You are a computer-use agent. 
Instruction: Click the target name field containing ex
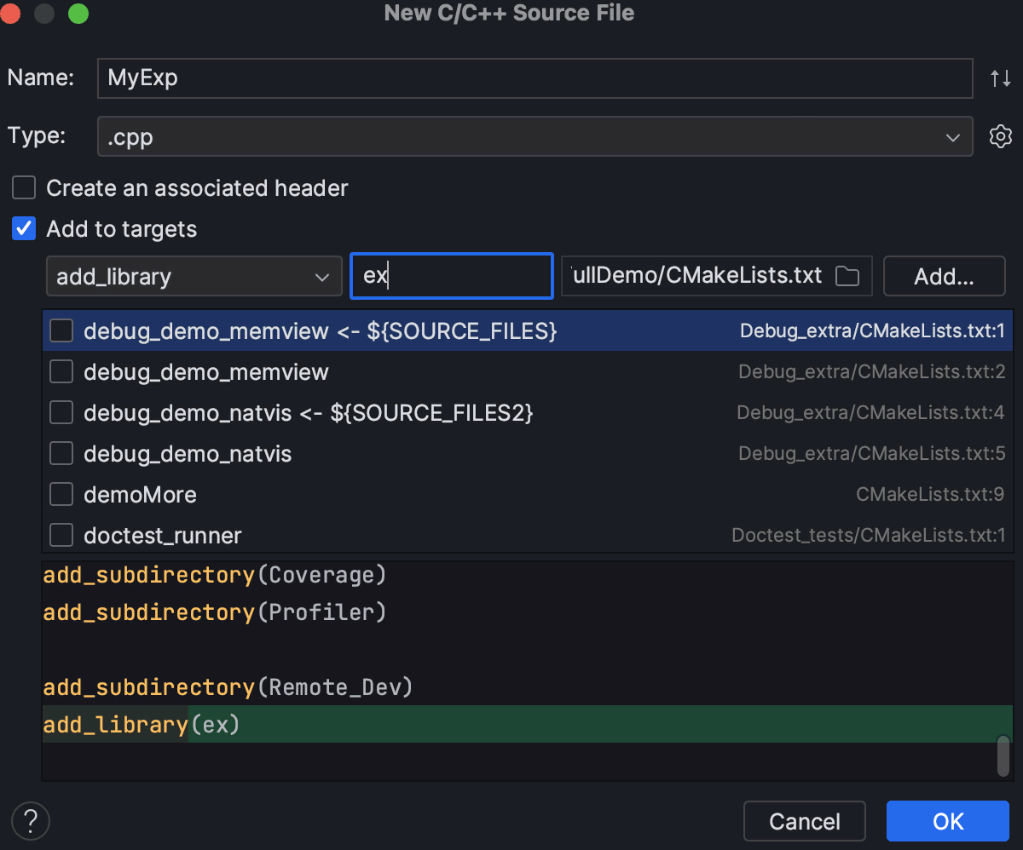[452, 277]
